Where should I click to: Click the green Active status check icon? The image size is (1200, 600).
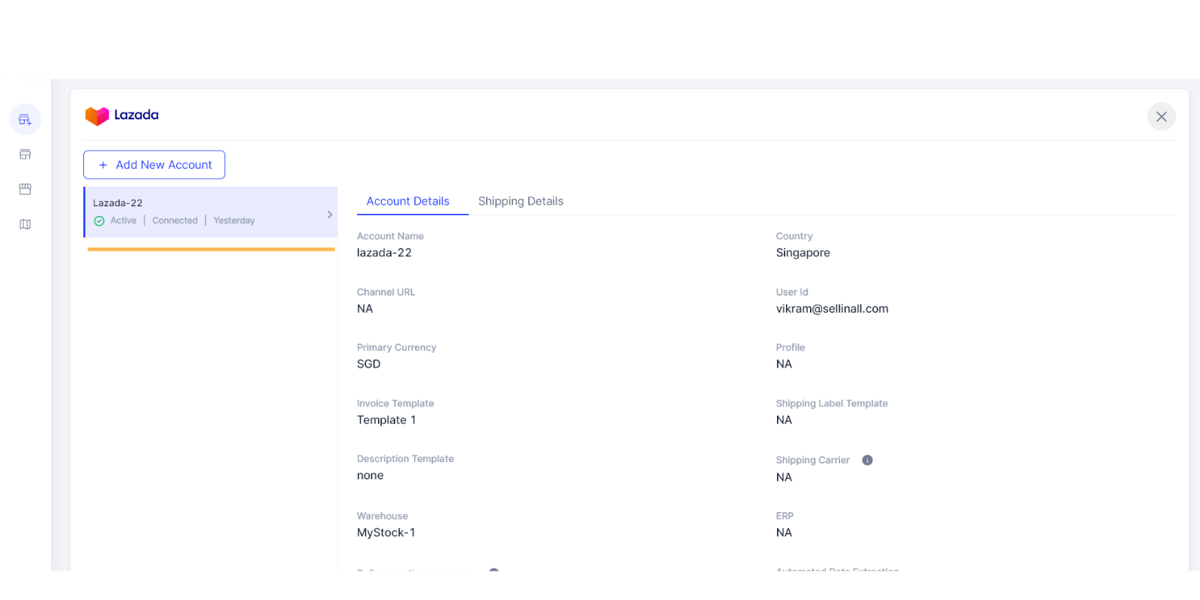coord(99,220)
